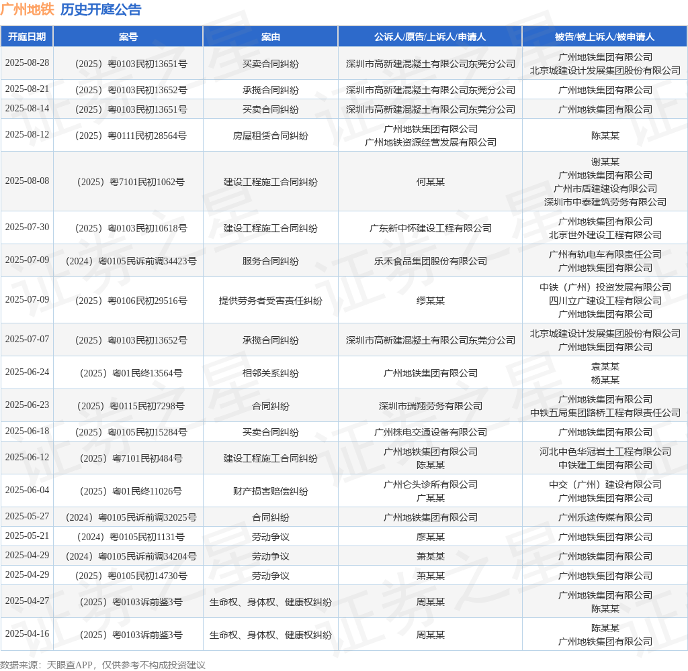Select date cell 2025-08-21
The width and height of the screenshot is (688, 671).
(x=27, y=89)
